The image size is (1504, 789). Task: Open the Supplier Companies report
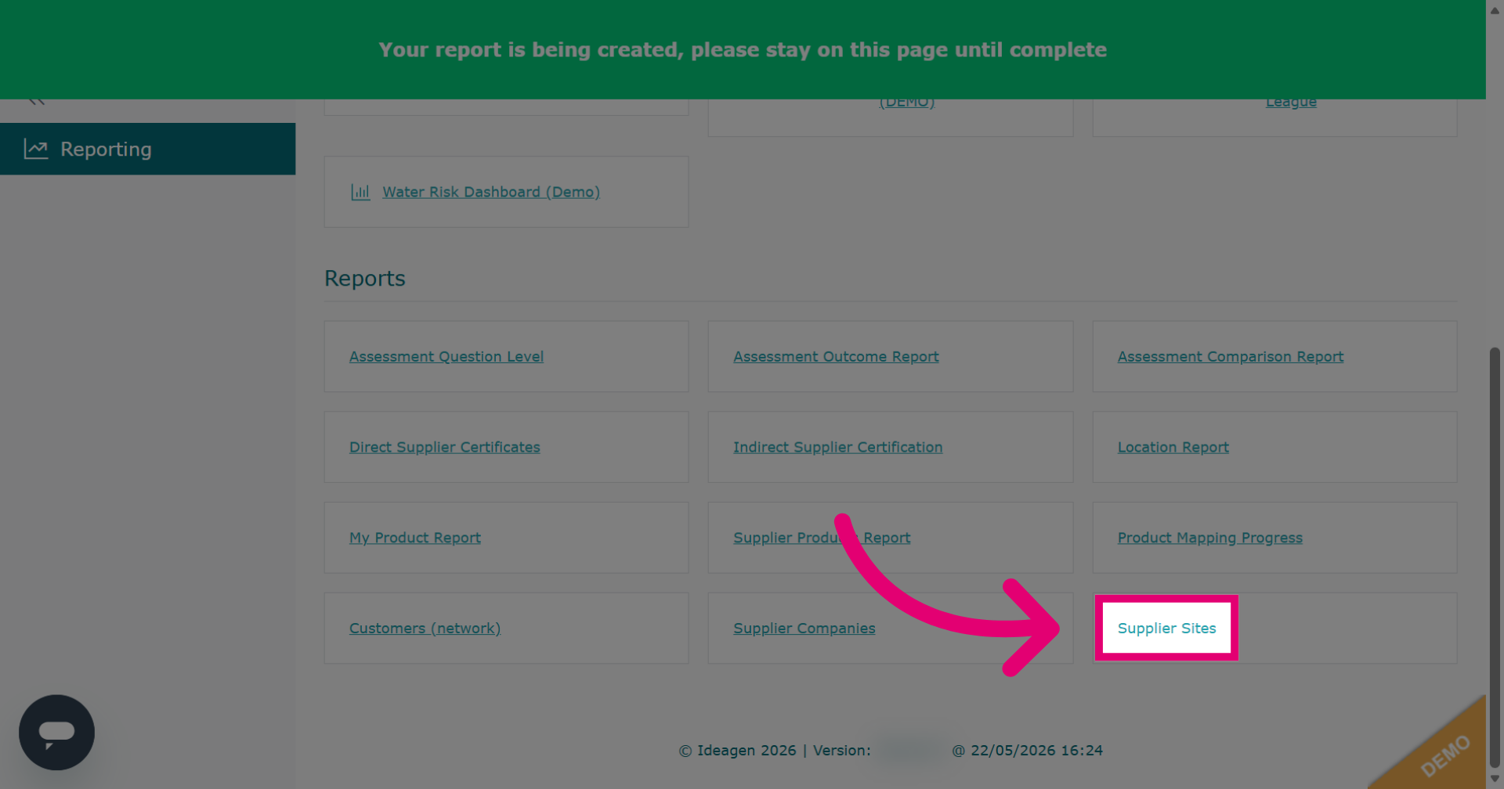[804, 629]
